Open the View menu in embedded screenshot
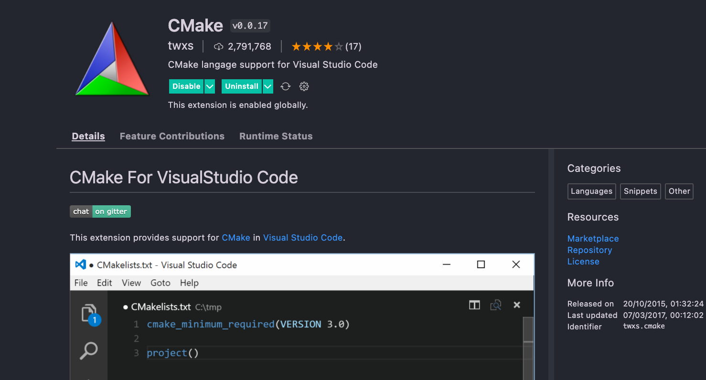706x380 pixels. pyautogui.click(x=131, y=283)
